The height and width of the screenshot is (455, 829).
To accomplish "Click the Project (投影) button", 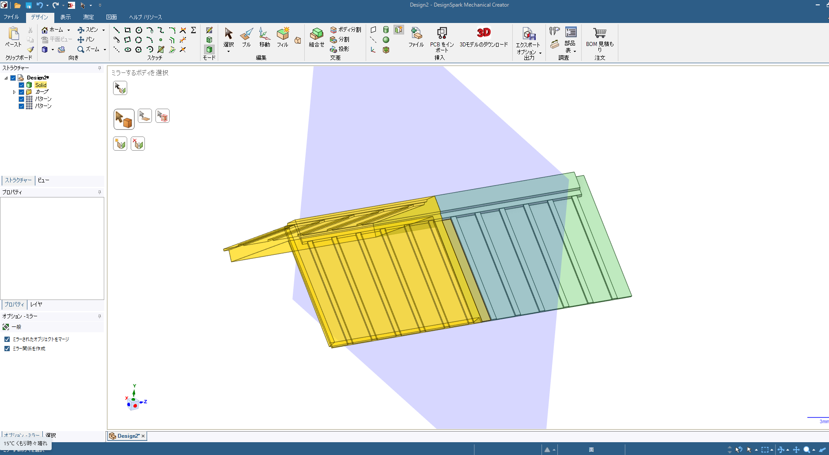I will tap(340, 49).
